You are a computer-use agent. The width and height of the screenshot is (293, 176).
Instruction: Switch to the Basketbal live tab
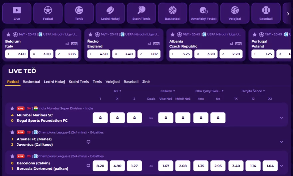coord(31,82)
